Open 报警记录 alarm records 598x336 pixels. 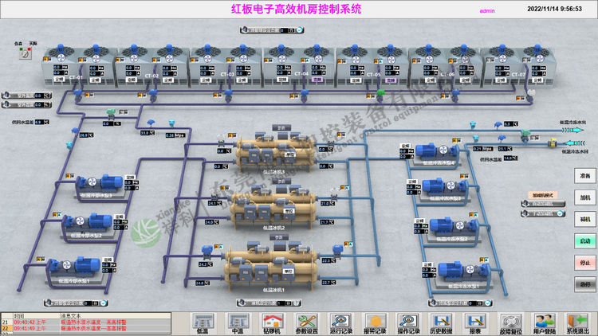[x=375, y=322]
